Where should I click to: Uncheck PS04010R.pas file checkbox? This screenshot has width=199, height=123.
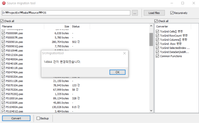[3, 63]
